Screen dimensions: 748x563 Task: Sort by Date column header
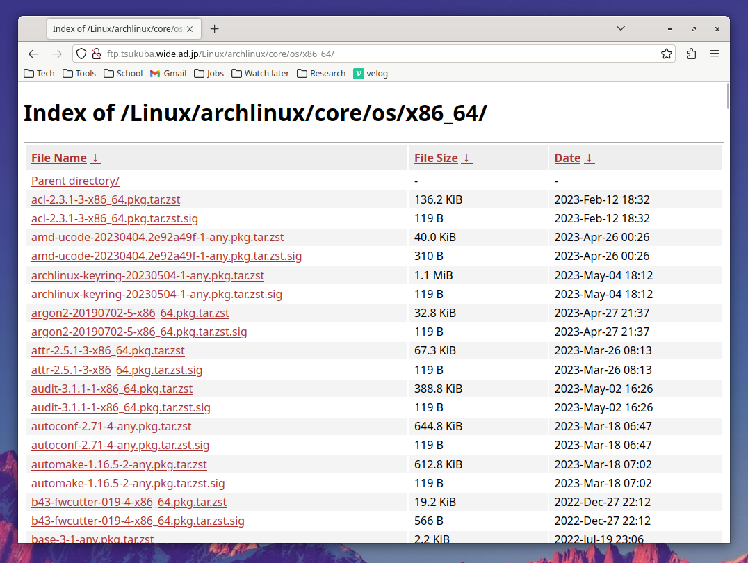point(567,158)
